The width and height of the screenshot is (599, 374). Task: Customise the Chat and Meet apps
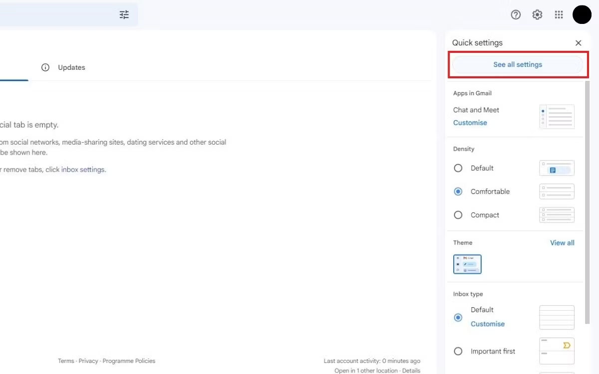point(470,122)
